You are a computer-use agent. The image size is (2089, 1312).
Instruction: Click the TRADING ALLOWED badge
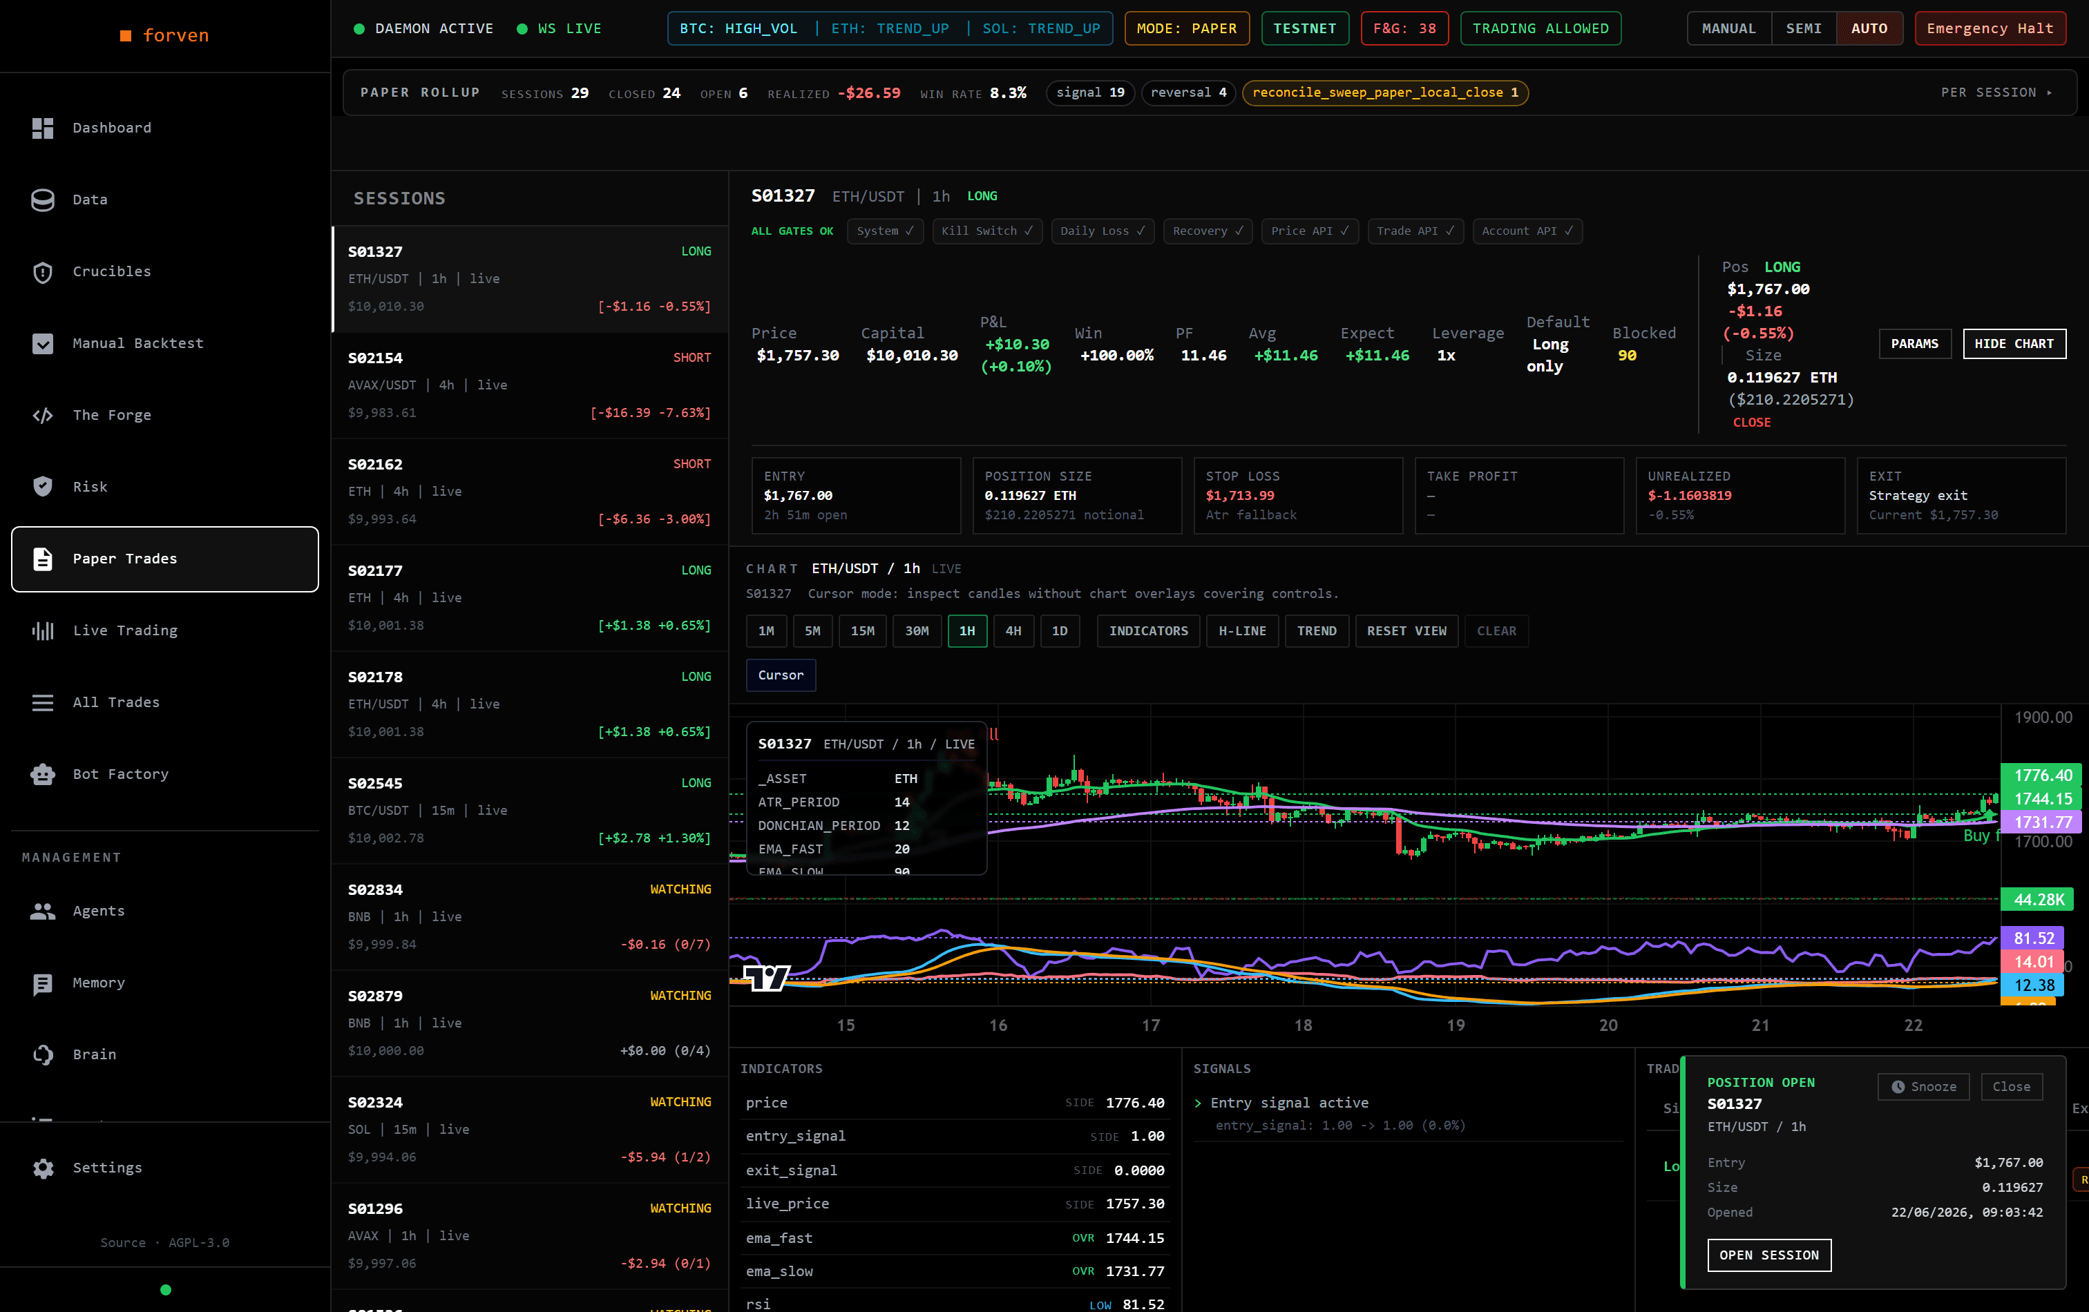pos(1540,28)
